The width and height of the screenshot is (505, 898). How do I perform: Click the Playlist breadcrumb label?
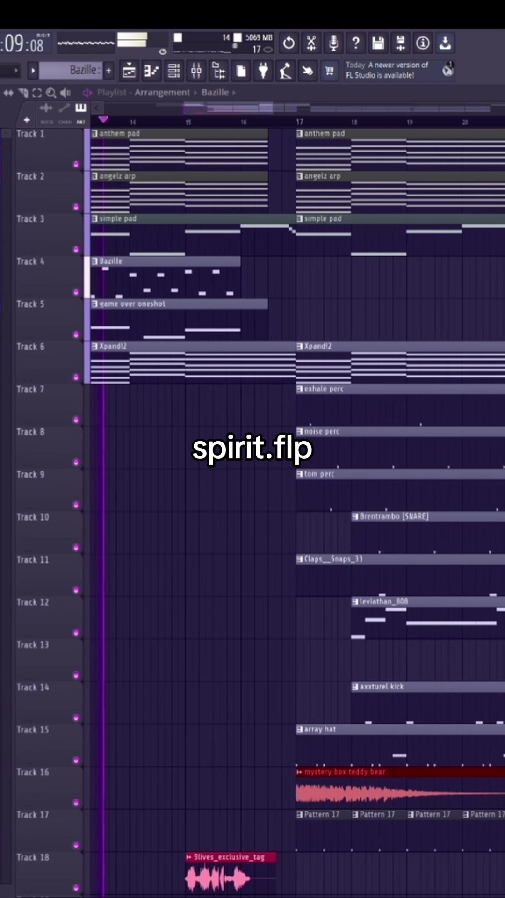point(112,93)
